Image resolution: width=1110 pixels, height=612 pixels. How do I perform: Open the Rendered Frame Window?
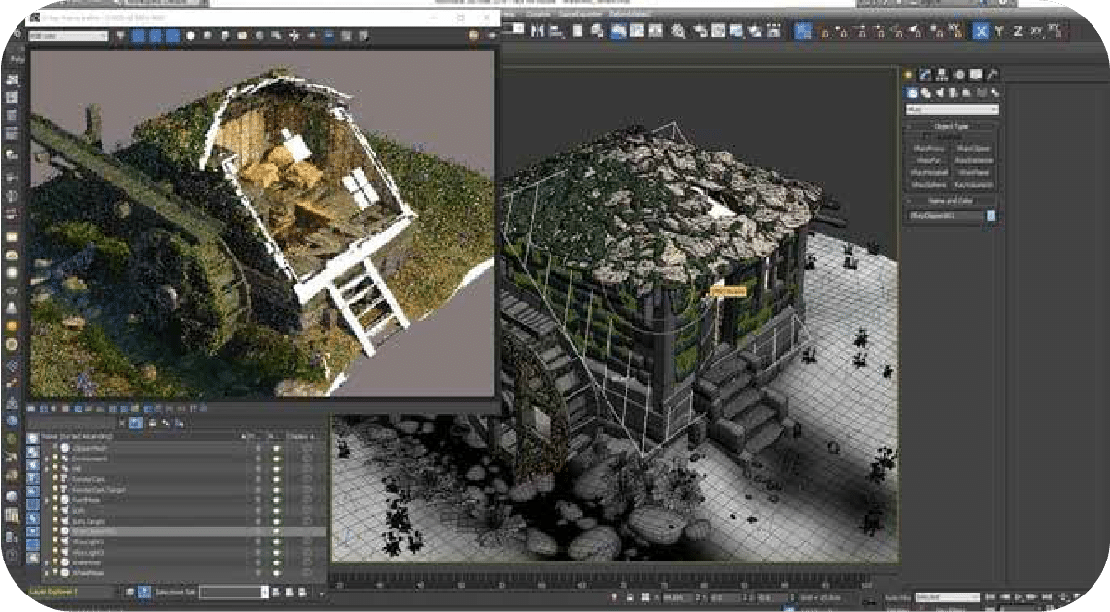[718, 31]
